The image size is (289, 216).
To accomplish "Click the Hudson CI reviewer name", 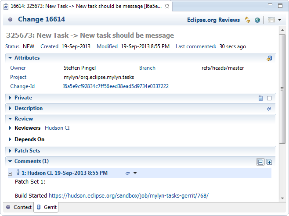I will click(x=57, y=128).
